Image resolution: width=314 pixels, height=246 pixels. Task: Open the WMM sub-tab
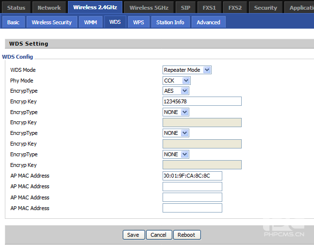coord(90,22)
